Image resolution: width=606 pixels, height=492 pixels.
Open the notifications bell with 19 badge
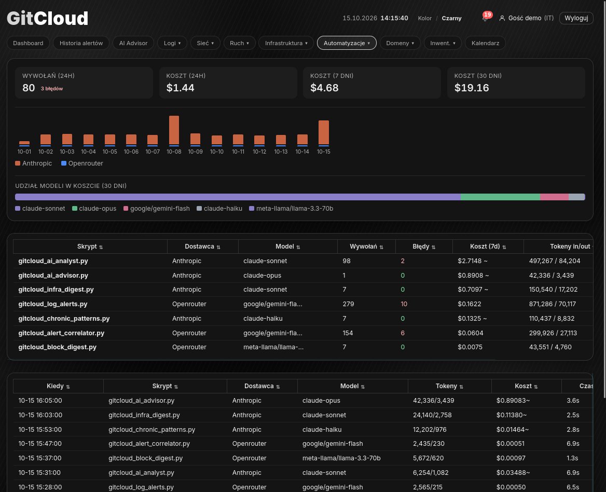(x=485, y=18)
